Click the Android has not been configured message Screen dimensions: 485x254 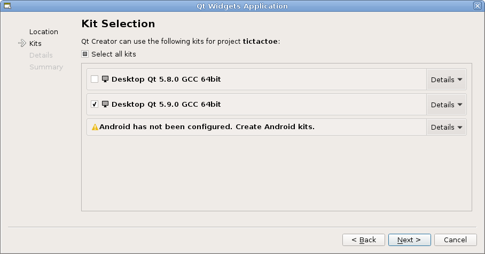pyautogui.click(x=207, y=127)
